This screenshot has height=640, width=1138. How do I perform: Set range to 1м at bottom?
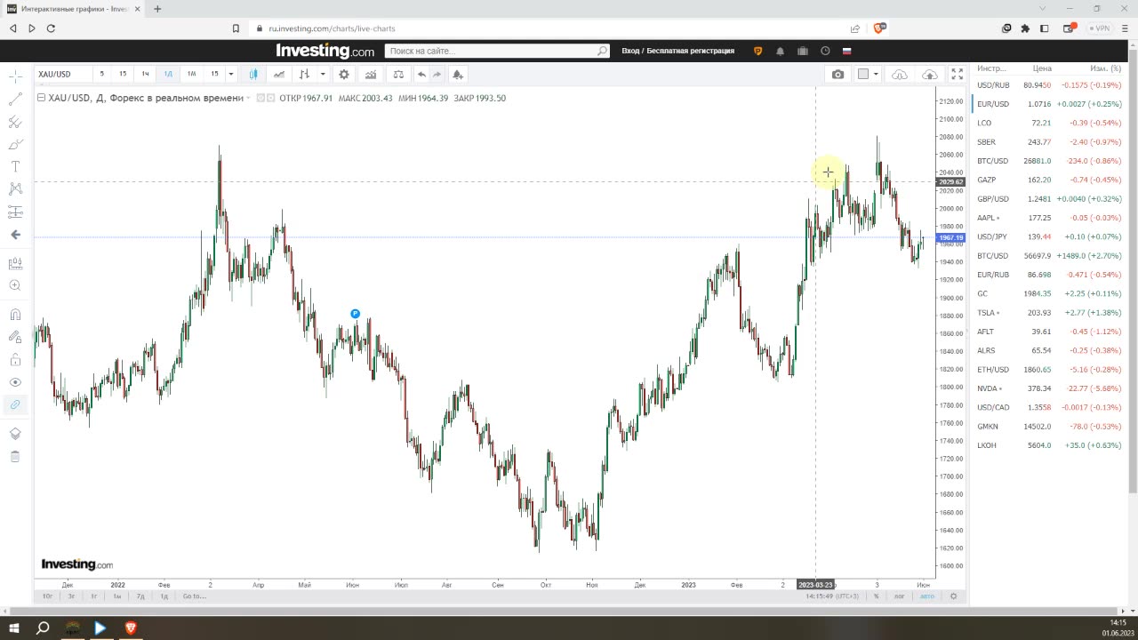tap(116, 596)
